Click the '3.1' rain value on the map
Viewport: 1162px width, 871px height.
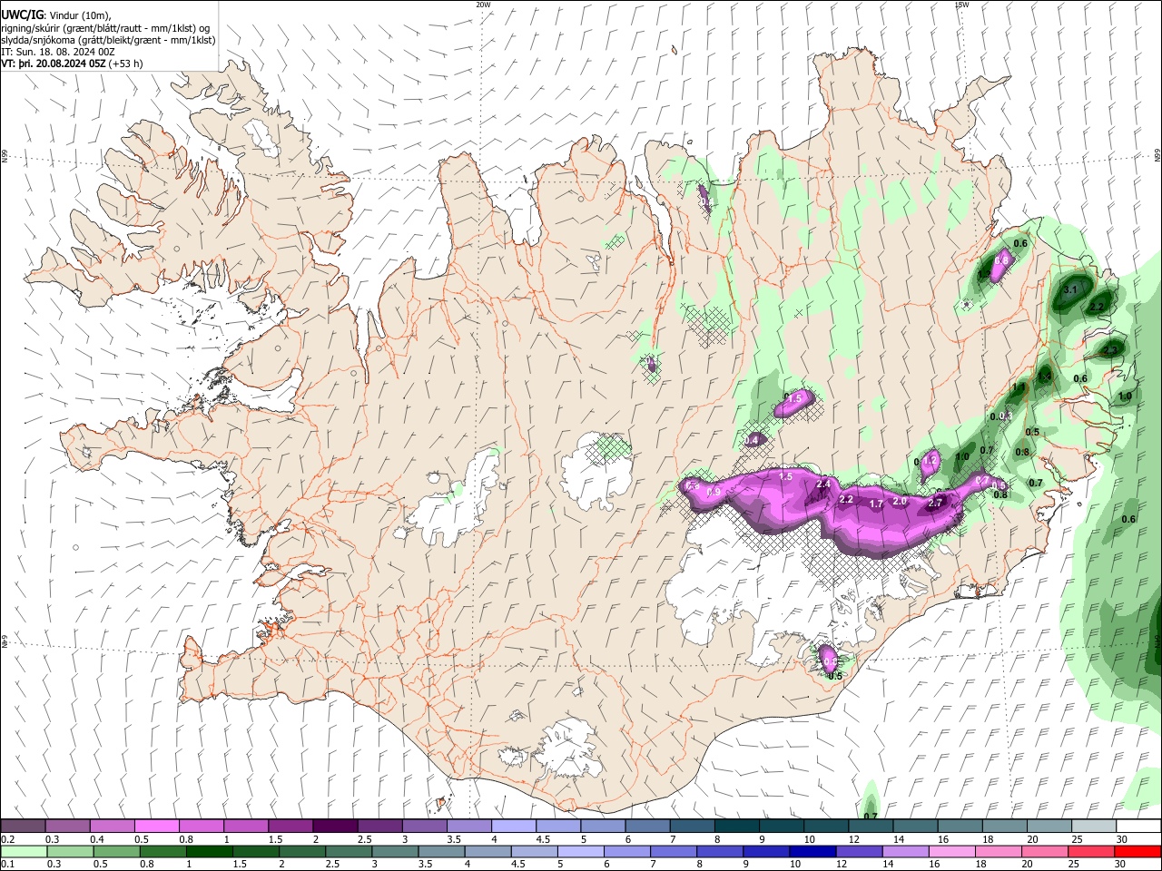(x=1069, y=289)
